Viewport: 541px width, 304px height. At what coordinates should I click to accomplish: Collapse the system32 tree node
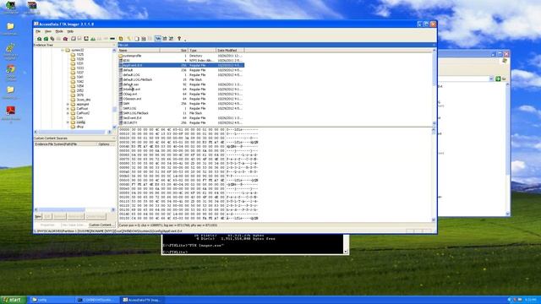tap(63, 50)
